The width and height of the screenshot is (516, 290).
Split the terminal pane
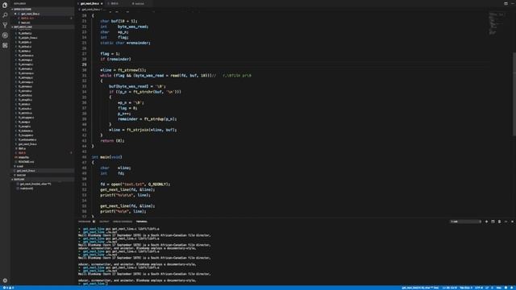(x=493, y=222)
